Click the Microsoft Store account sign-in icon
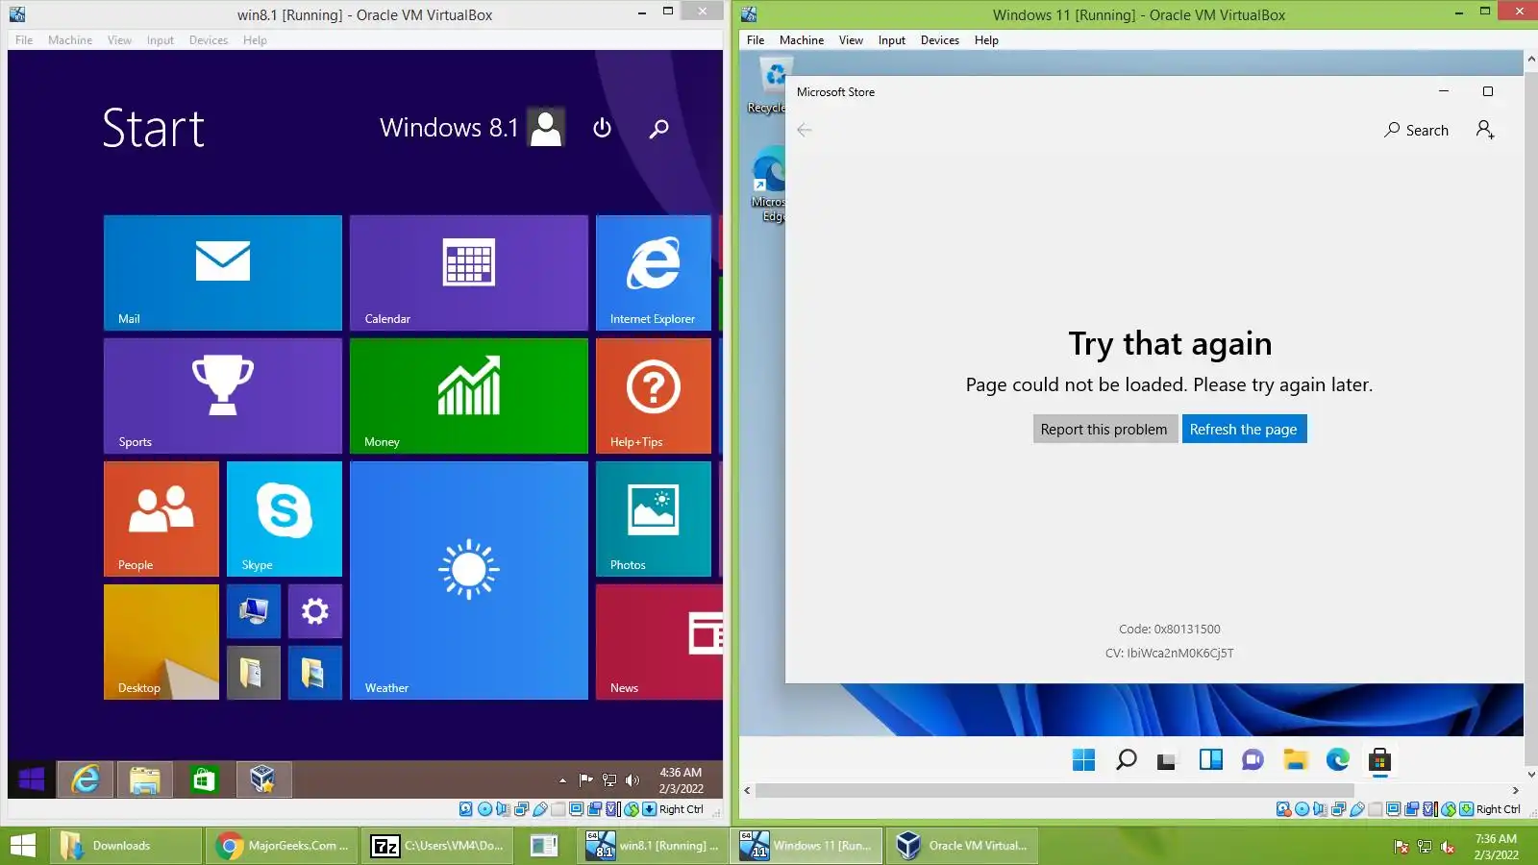 [1485, 130]
